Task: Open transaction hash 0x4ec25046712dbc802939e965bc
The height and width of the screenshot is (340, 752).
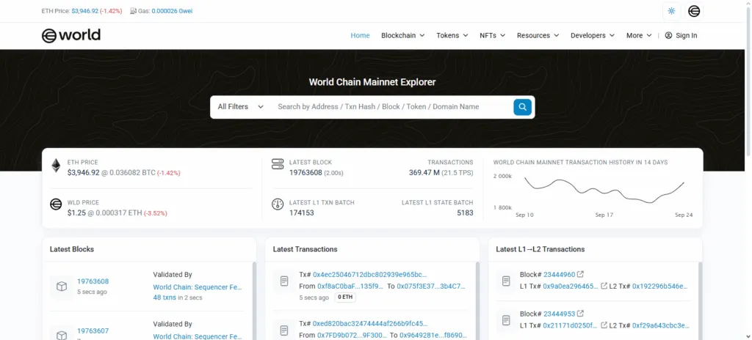Action: 370,275
